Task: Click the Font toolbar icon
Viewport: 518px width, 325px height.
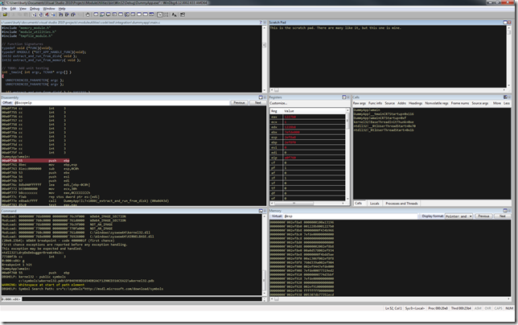Action: (174, 14)
